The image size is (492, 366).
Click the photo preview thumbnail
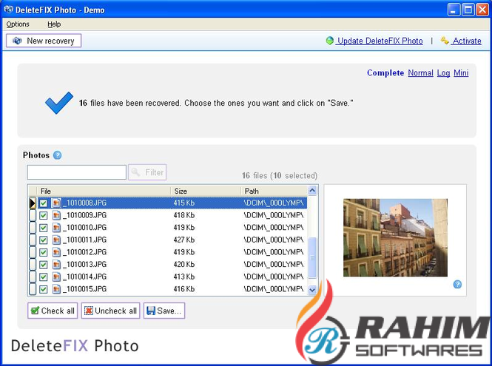pyautogui.click(x=395, y=238)
